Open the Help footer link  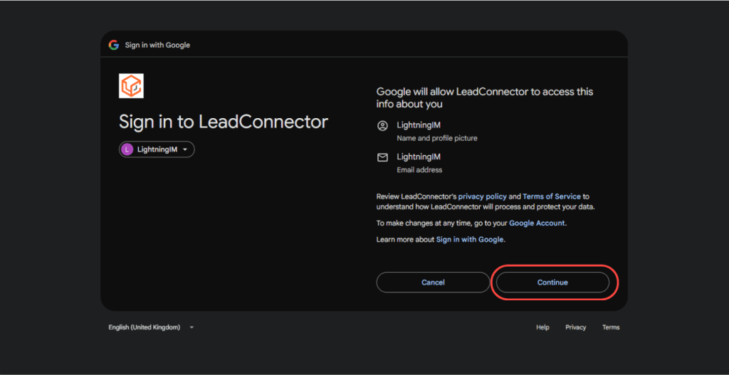click(x=542, y=327)
